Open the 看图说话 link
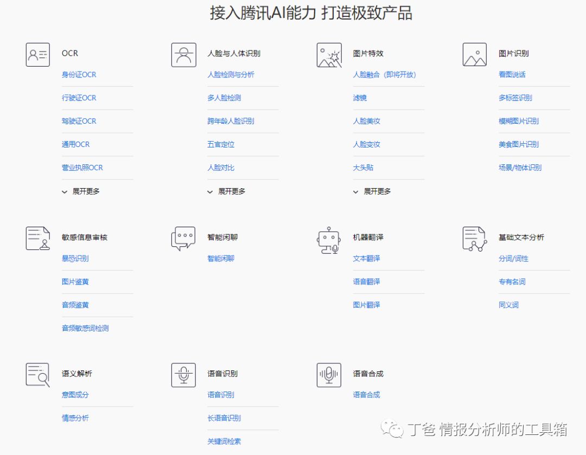Screen dimensions: 586x455 point(512,75)
